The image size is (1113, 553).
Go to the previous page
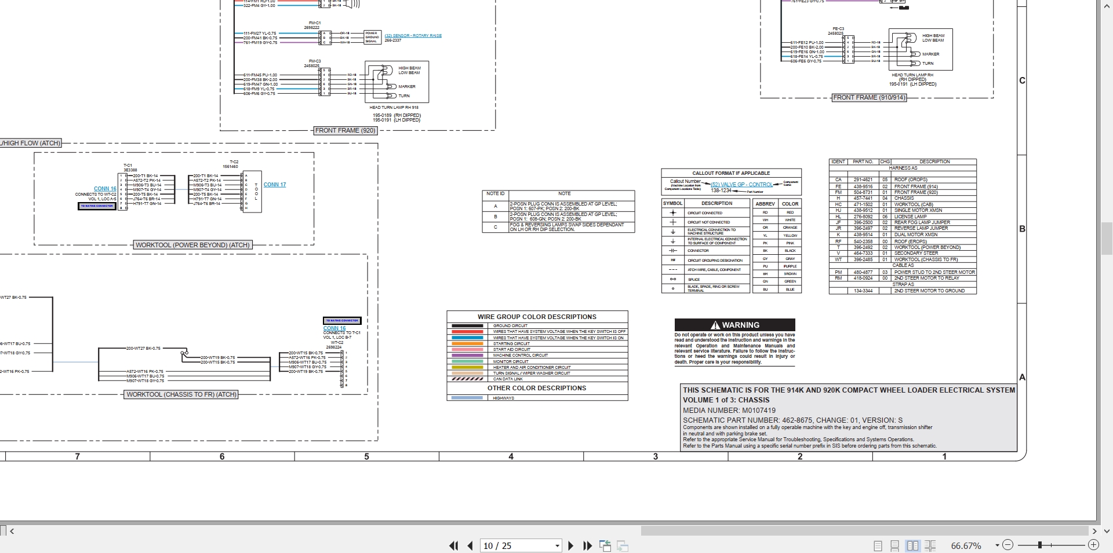[470, 545]
